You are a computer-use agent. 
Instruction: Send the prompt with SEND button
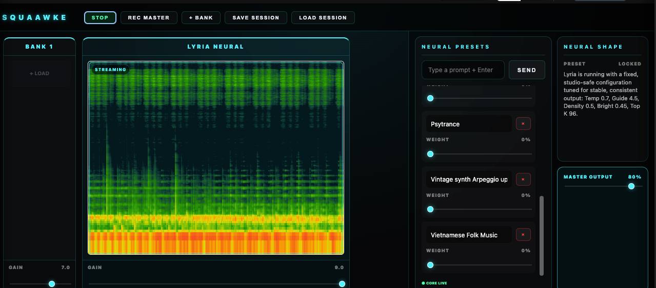click(x=527, y=70)
